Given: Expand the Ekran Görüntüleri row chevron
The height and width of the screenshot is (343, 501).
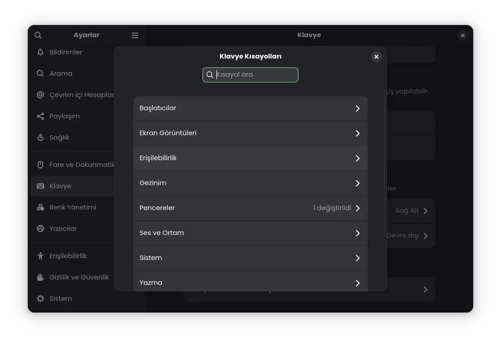Looking at the screenshot, I should coord(357,133).
